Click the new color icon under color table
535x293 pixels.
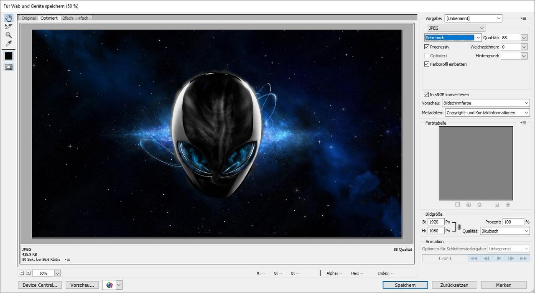point(497,204)
